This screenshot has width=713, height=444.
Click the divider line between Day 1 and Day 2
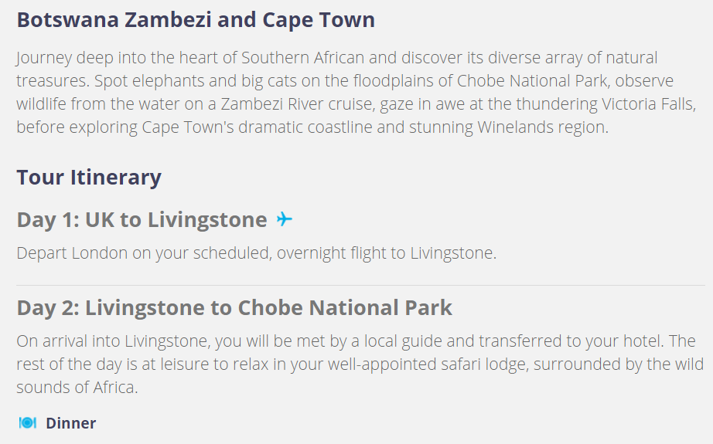(360, 285)
